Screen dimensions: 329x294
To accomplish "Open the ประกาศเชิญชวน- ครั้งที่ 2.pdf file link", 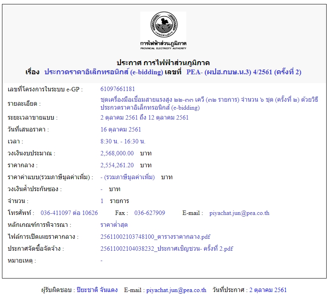I will point(166,249).
